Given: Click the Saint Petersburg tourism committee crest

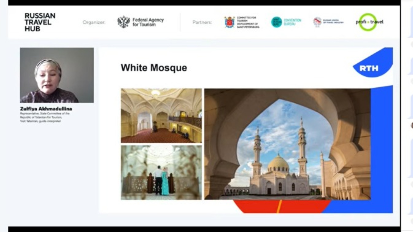Looking at the screenshot, I should [229, 22].
